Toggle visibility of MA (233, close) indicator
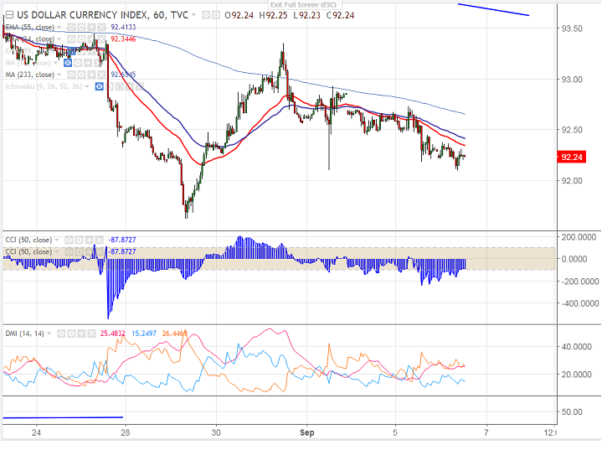Image resolution: width=607 pixels, height=455 pixels. pos(71,75)
